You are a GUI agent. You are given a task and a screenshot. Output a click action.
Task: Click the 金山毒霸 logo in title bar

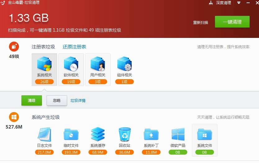3,3
